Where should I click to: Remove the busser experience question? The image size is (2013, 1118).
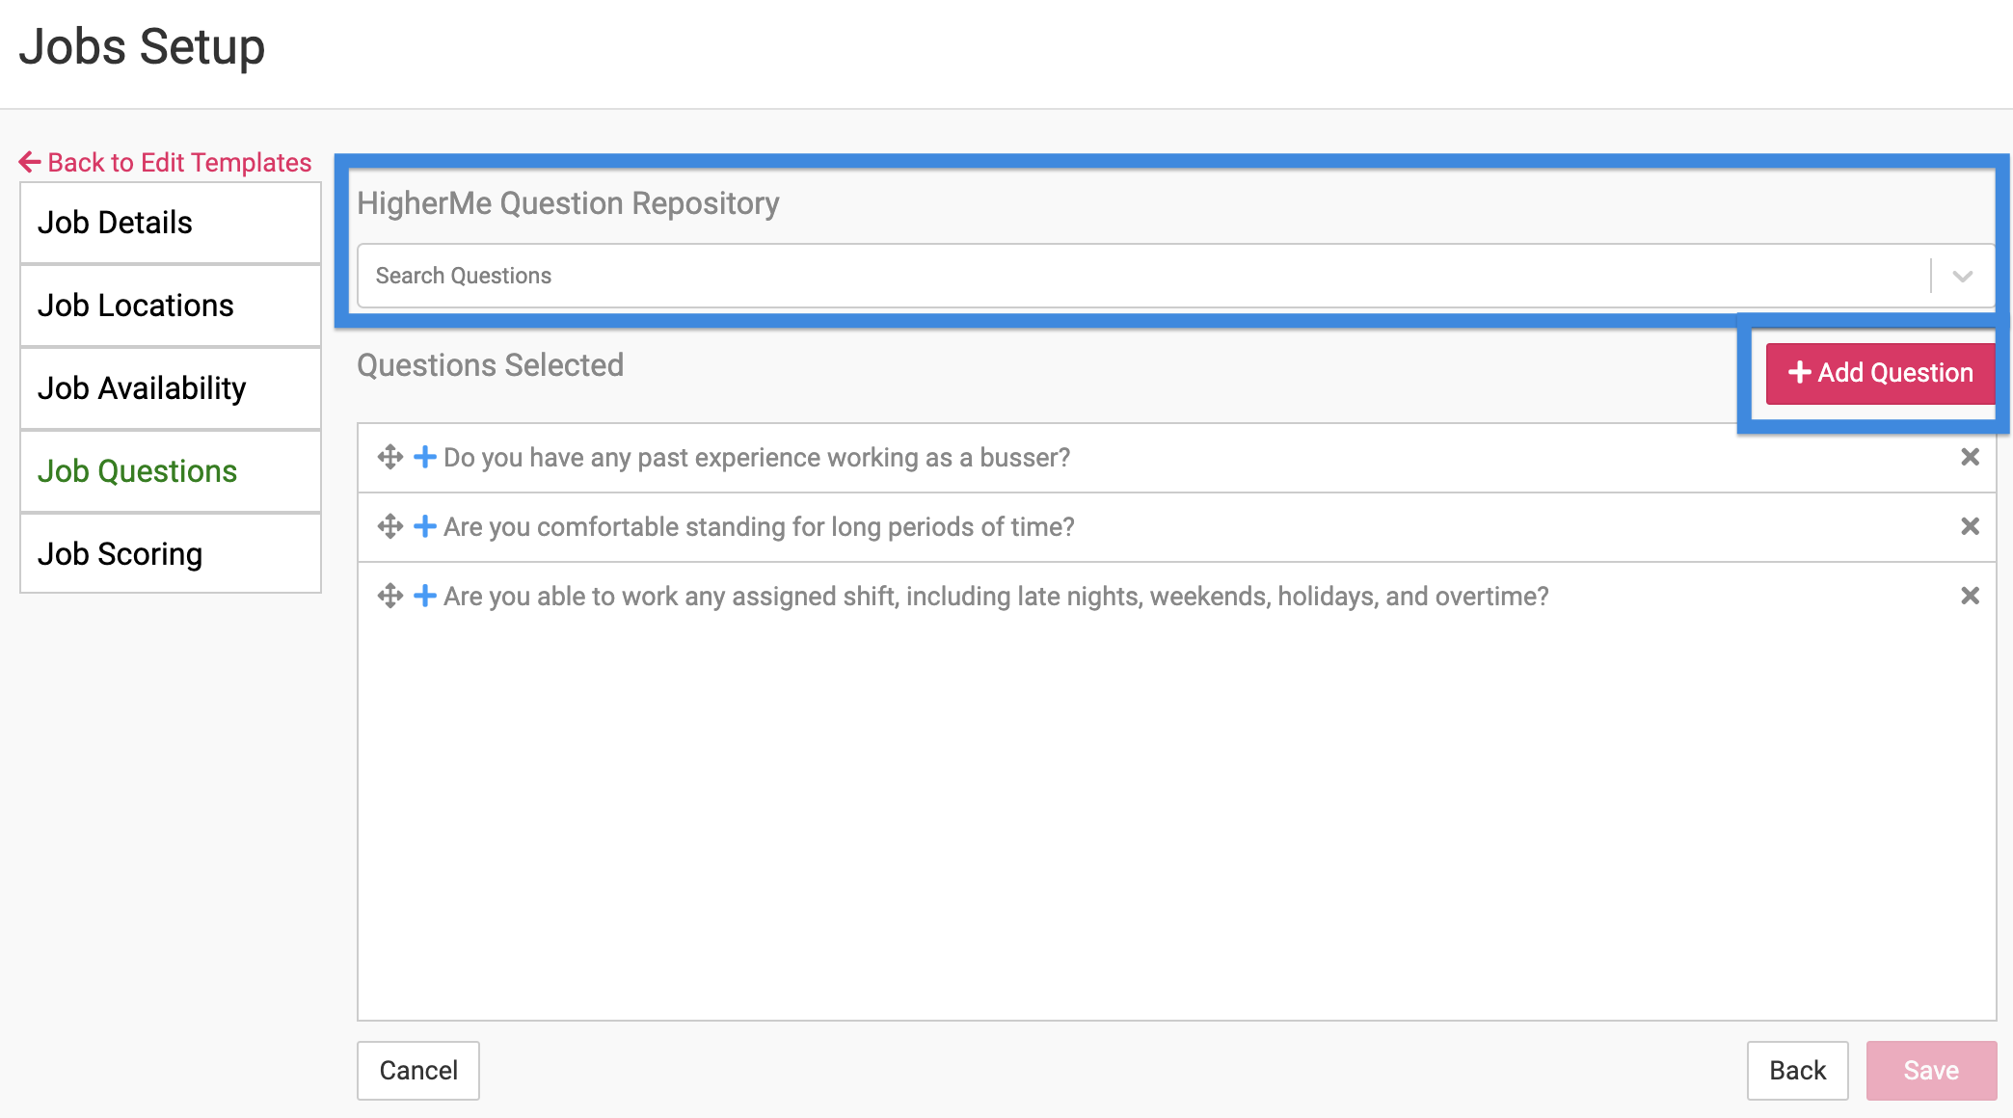pyautogui.click(x=1970, y=457)
